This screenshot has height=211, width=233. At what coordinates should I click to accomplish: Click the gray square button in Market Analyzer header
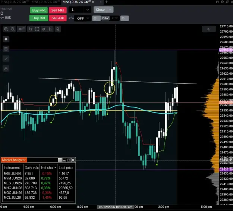click(x=60, y=160)
